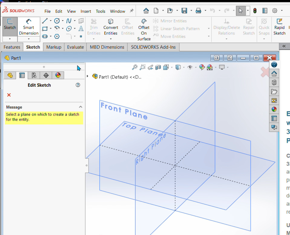Cancel sketch with the red X button
This screenshot has height=235, width=290.
9,95
